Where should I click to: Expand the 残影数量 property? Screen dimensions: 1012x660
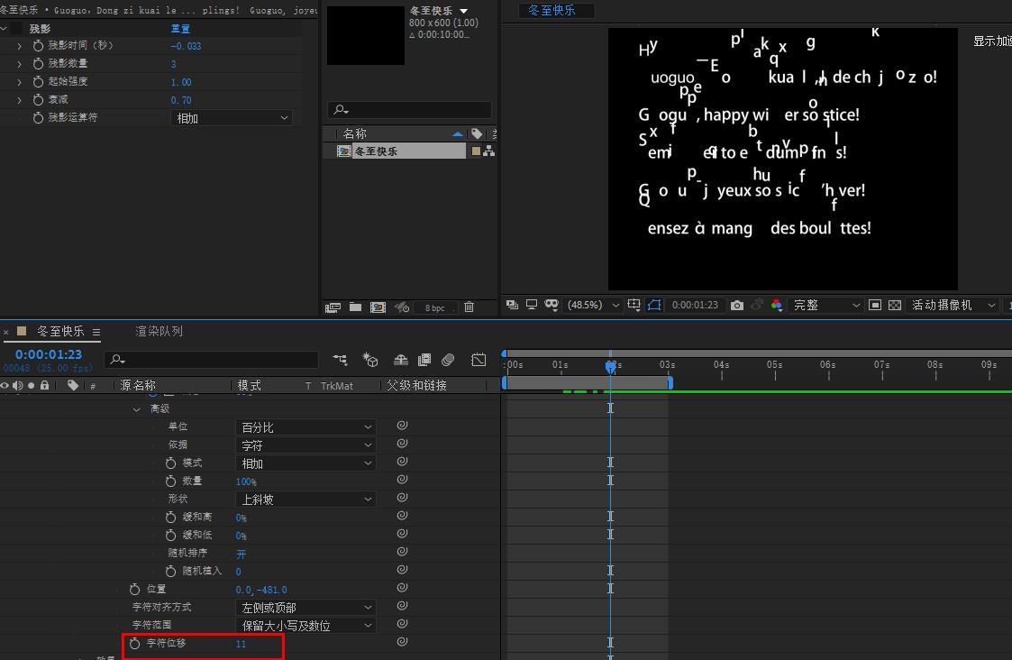(19, 64)
